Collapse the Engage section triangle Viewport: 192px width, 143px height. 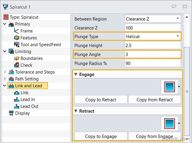tap(76, 74)
